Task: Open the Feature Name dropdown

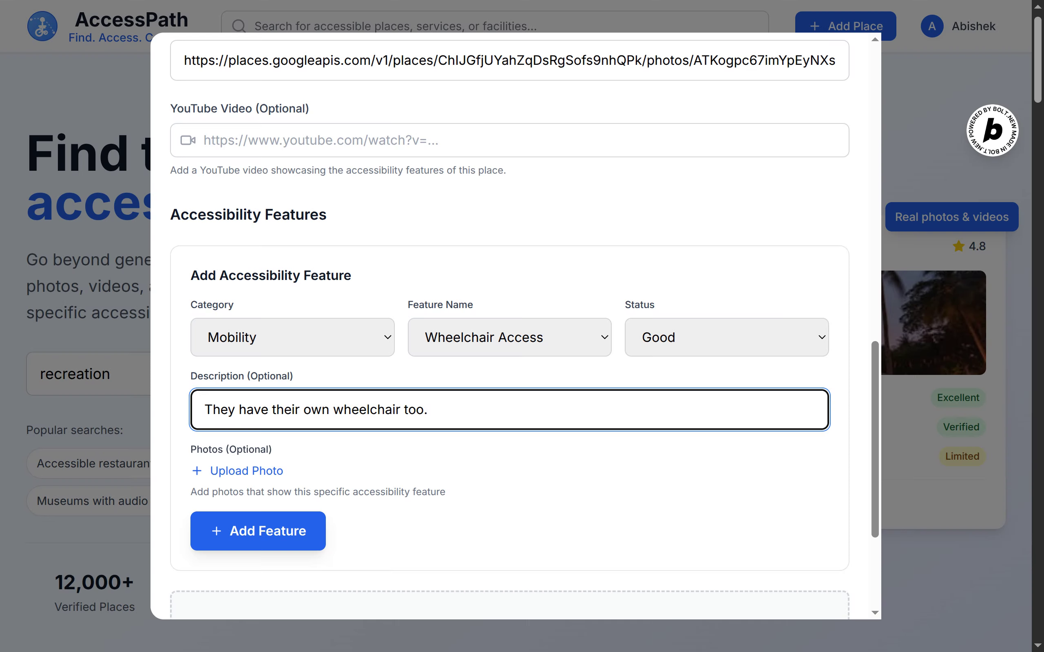Action: click(509, 337)
